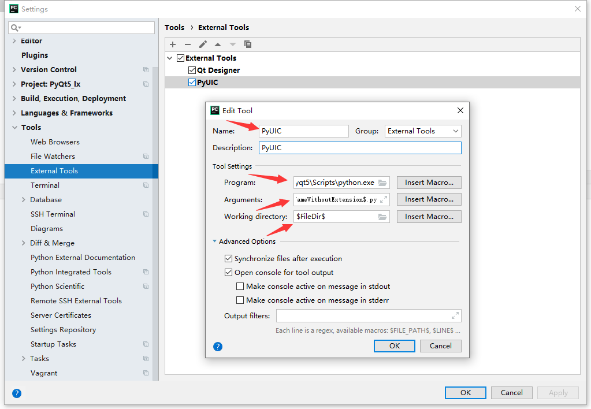Viewport: 591px width, 409px height.
Task: Click Insert Macro button for Arguments
Action: point(429,199)
